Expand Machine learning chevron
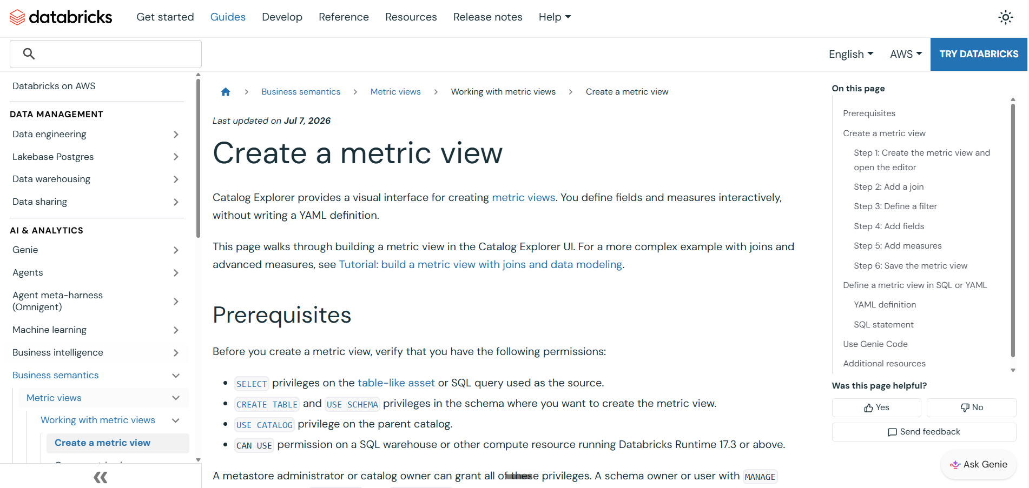 [176, 330]
